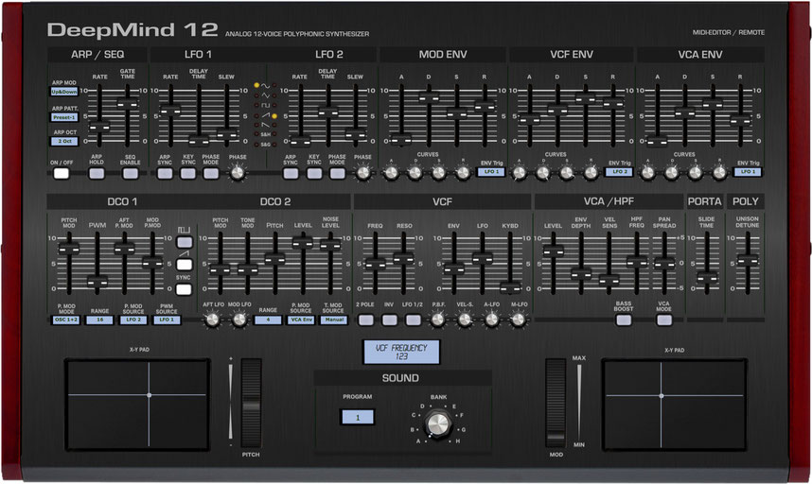The image size is (812, 484).
Task: Click the LFO 2 PHASE knob
Action: coord(362,173)
